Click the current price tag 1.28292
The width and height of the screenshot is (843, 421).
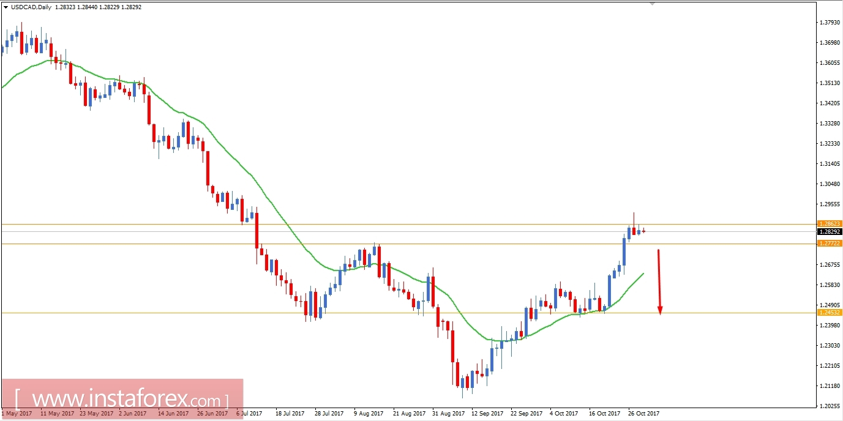coord(831,231)
